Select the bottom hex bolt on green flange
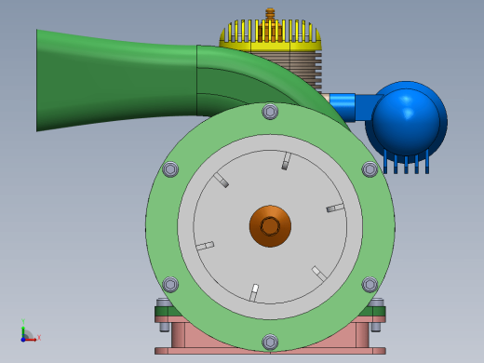 click(270, 342)
